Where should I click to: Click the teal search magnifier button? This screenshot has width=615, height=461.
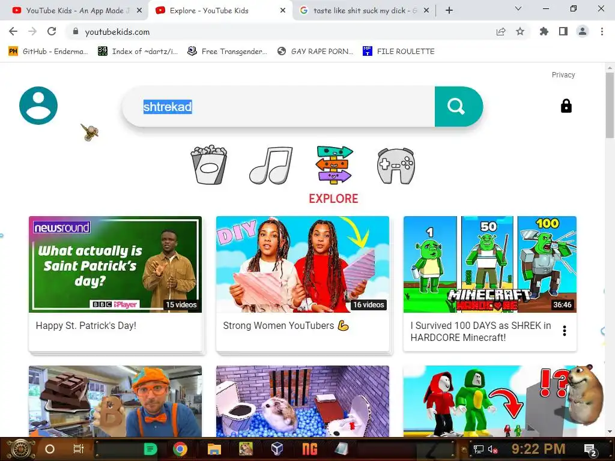click(x=458, y=107)
